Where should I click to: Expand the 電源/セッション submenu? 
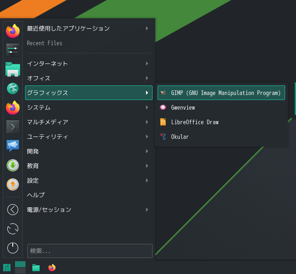pos(89,210)
